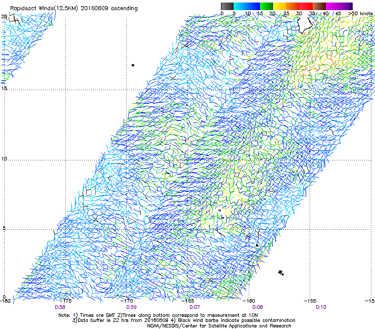The width and height of the screenshot is (375, 329).
Task: Click the ">50 knots" color scale label
Action: [x=360, y=14]
